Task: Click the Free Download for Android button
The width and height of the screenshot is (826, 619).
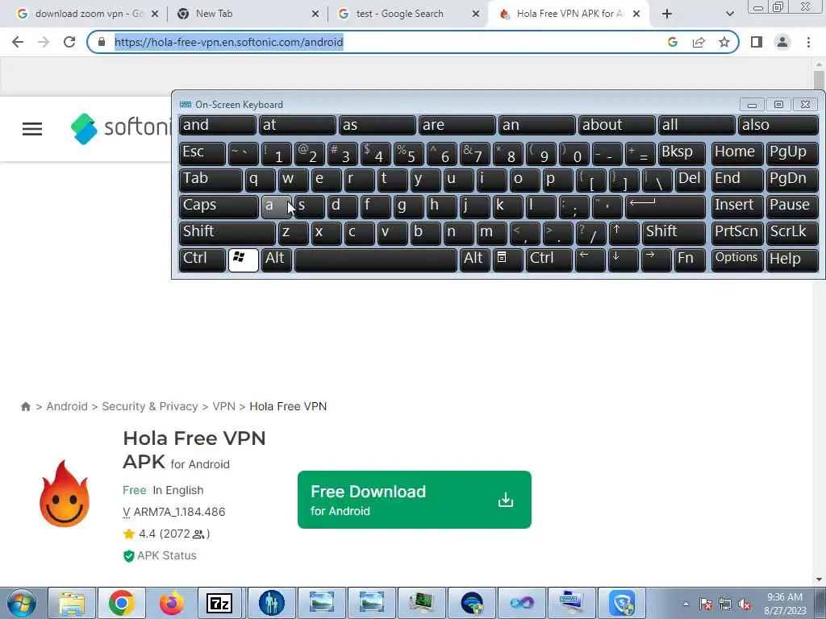Action: (414, 500)
